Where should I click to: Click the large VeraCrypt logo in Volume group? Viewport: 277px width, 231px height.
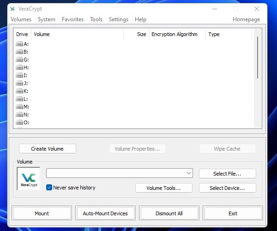(29, 179)
